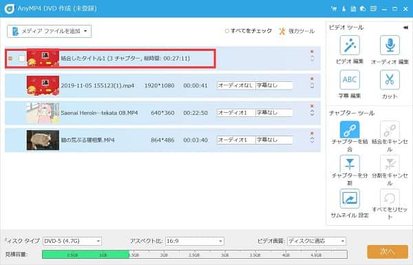Select the cat video thumbnail
Viewport: 413px width, 265px height.
pos(43,140)
